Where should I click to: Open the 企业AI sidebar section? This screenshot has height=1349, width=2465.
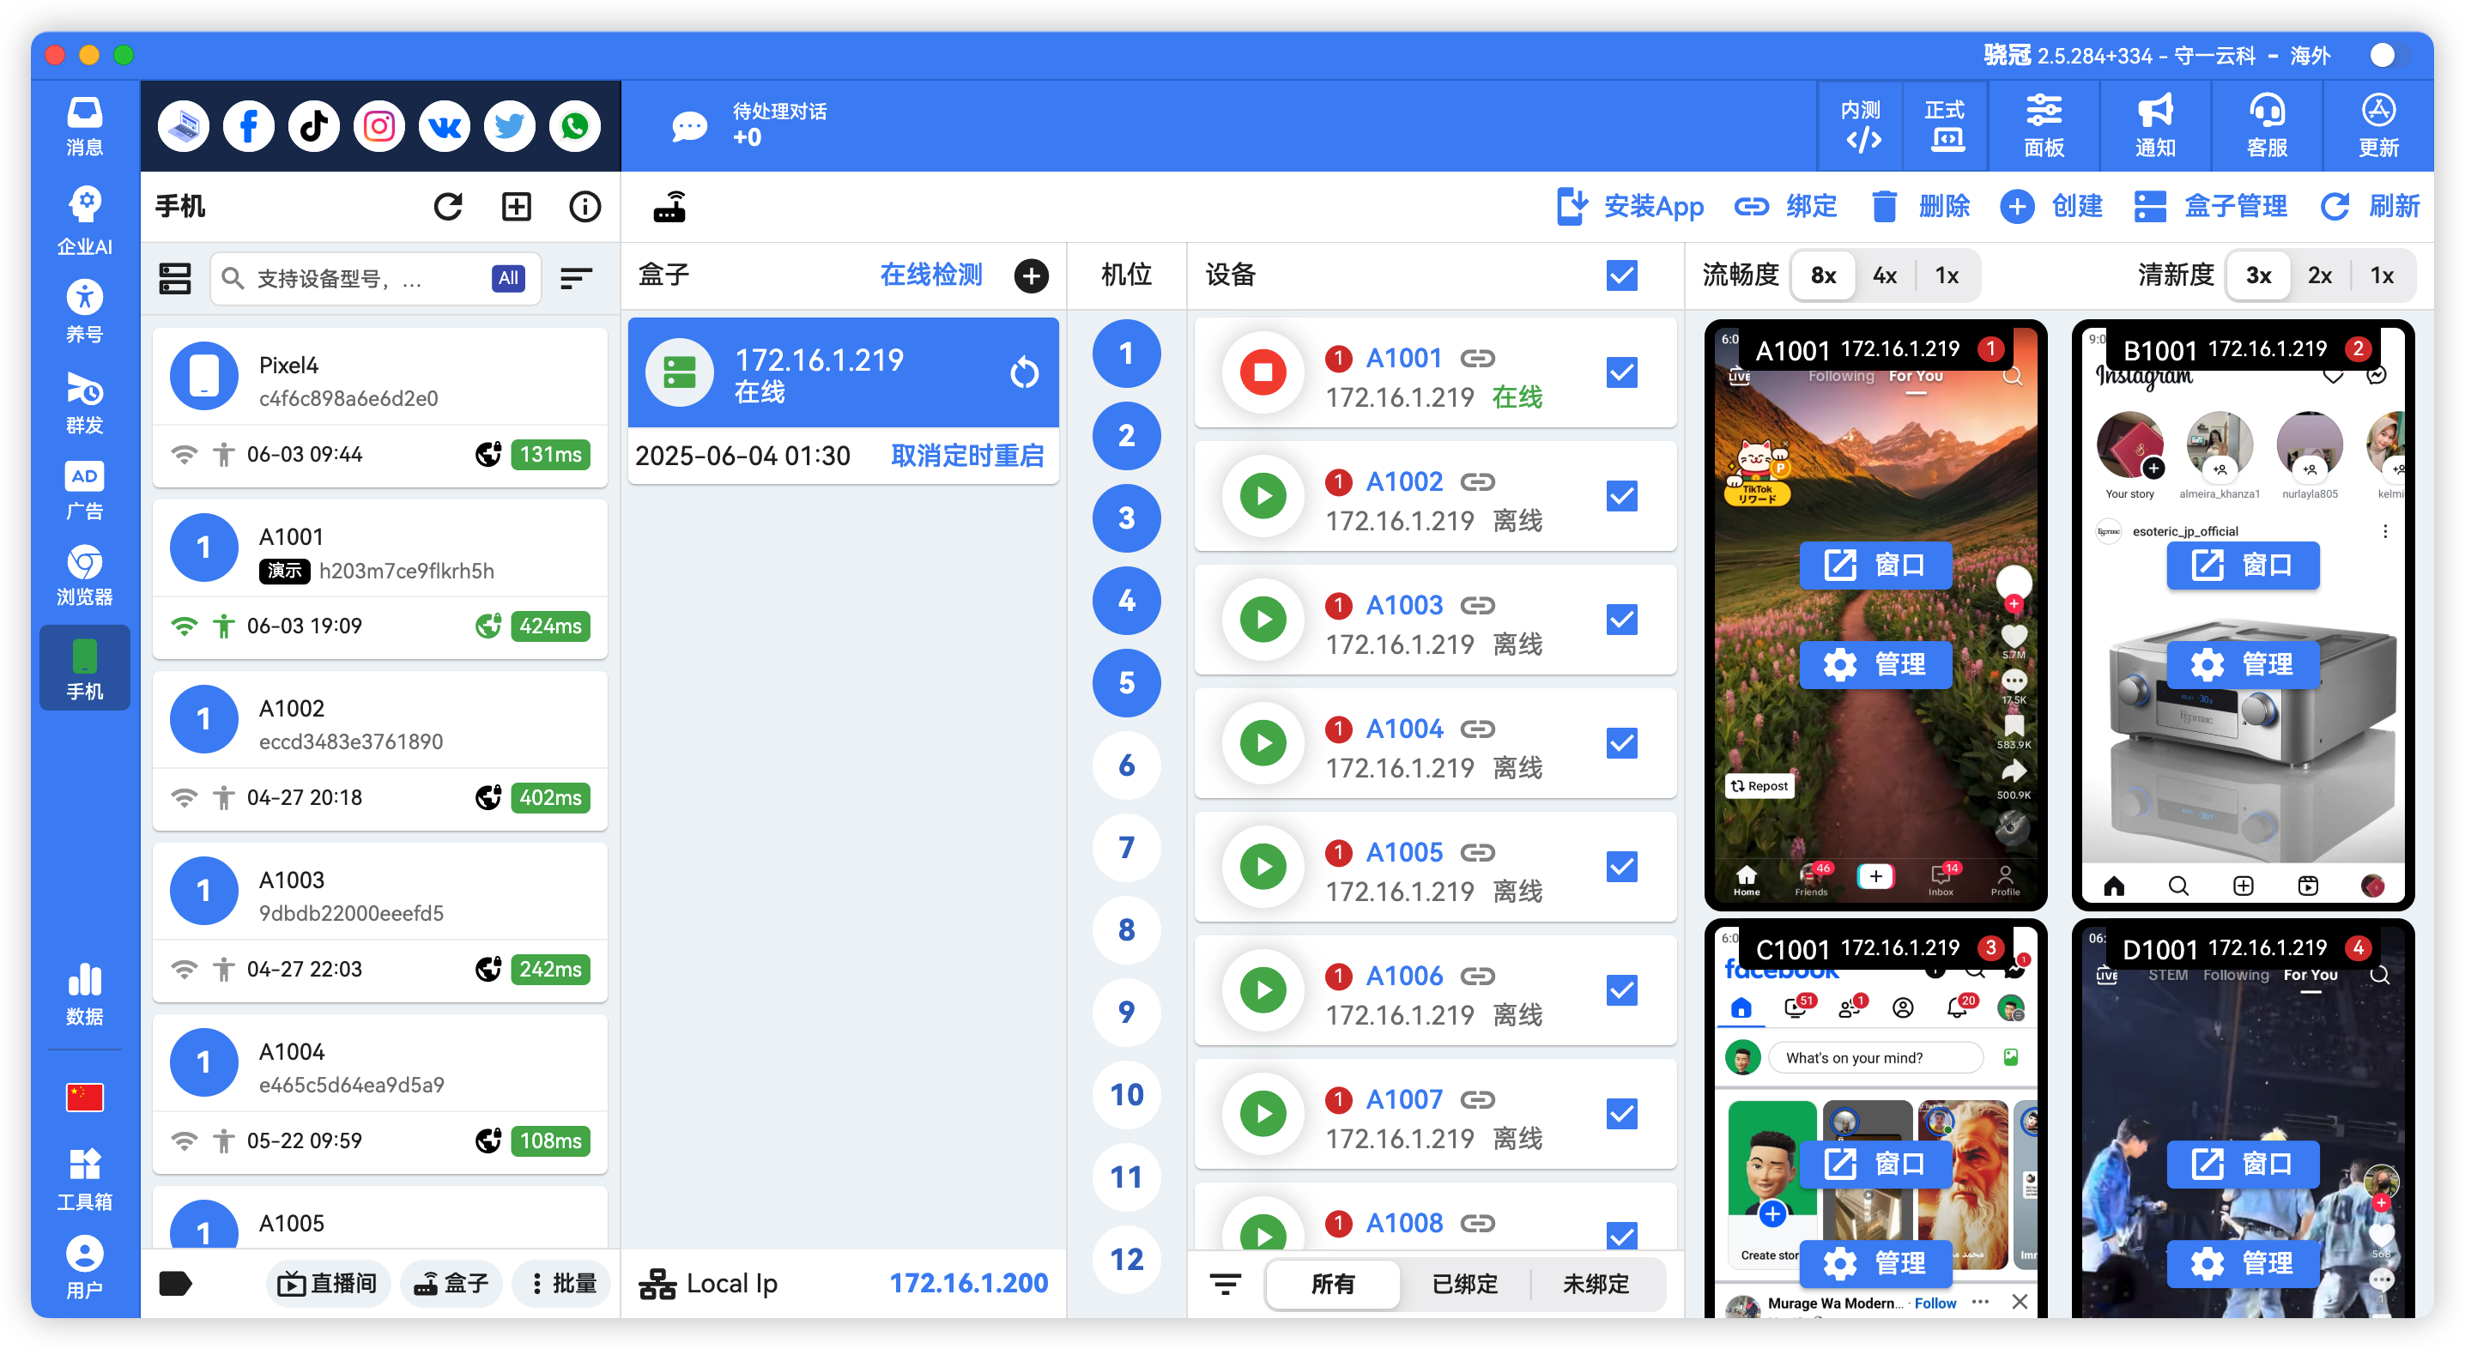(84, 221)
